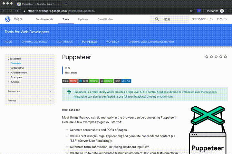Expand the Project sidebar section
The width and height of the screenshot is (232, 154).
(x=50, y=101)
